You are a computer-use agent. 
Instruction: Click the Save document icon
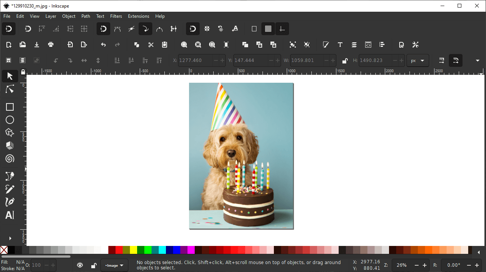(x=37, y=45)
